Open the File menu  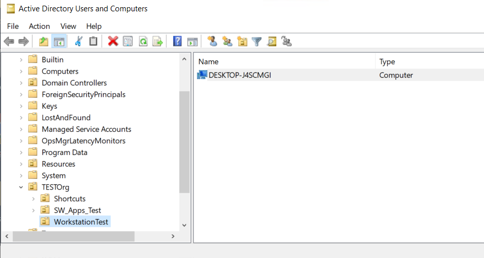(x=13, y=26)
